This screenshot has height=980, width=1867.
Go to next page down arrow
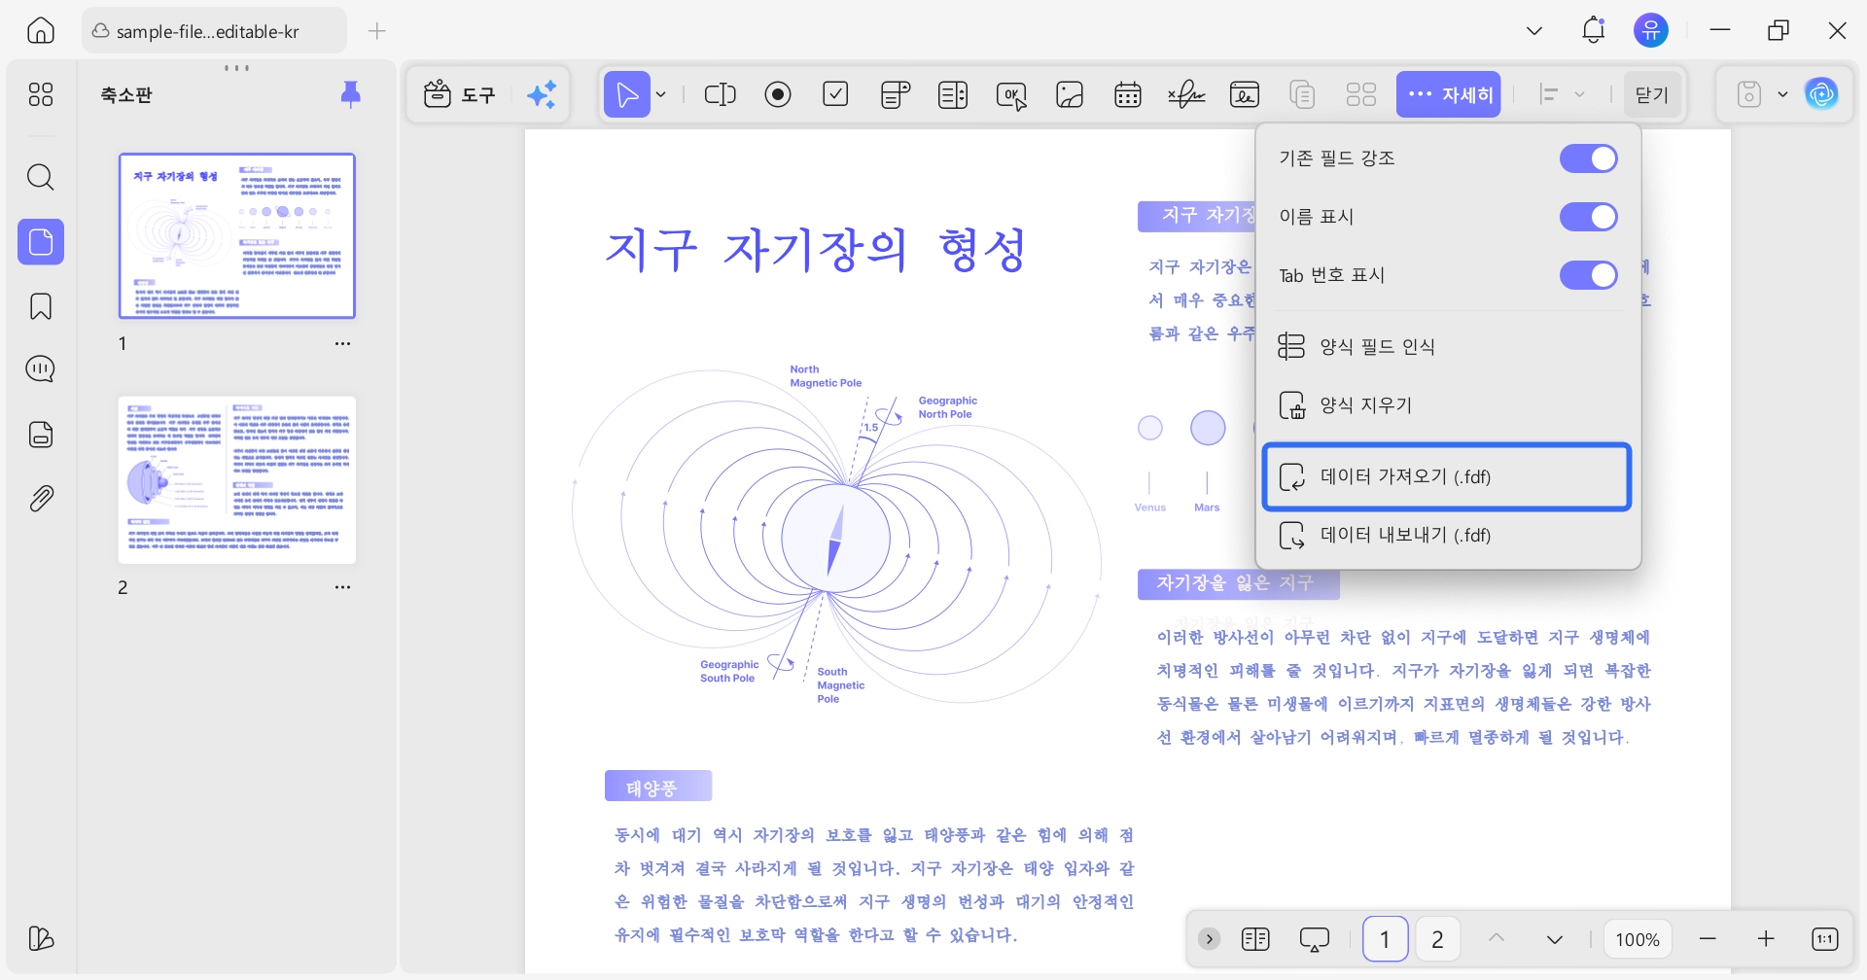point(1555,939)
